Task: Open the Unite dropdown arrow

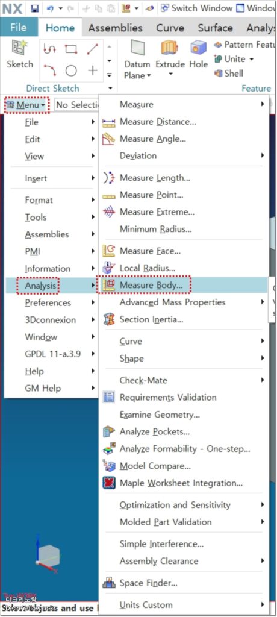Action: pyautogui.click(x=251, y=60)
